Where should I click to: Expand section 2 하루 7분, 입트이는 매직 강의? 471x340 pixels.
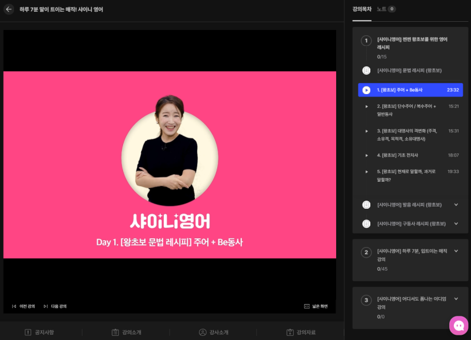[x=456, y=251]
